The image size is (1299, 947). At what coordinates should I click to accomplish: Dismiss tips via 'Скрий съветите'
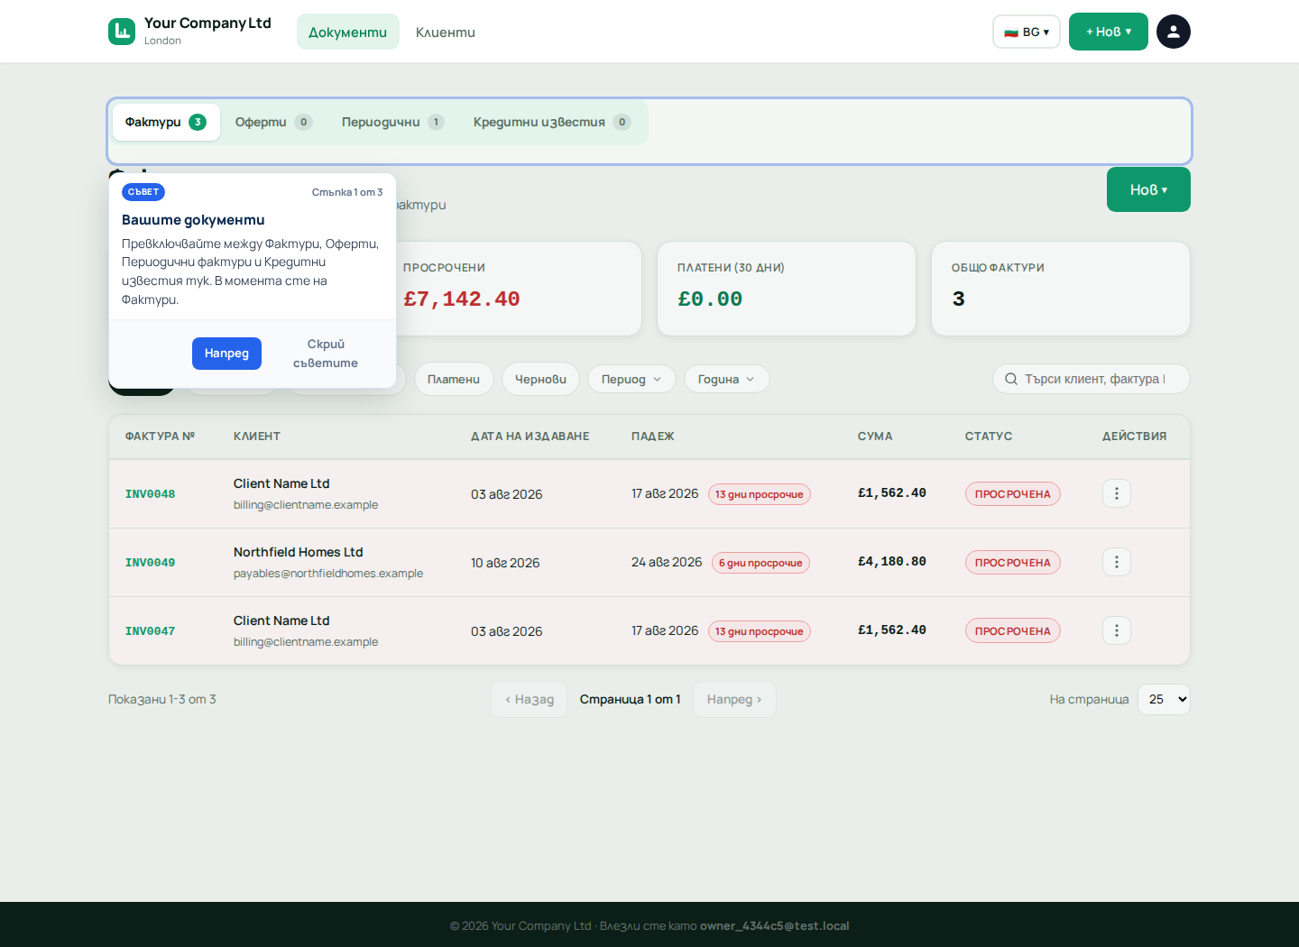(x=326, y=354)
